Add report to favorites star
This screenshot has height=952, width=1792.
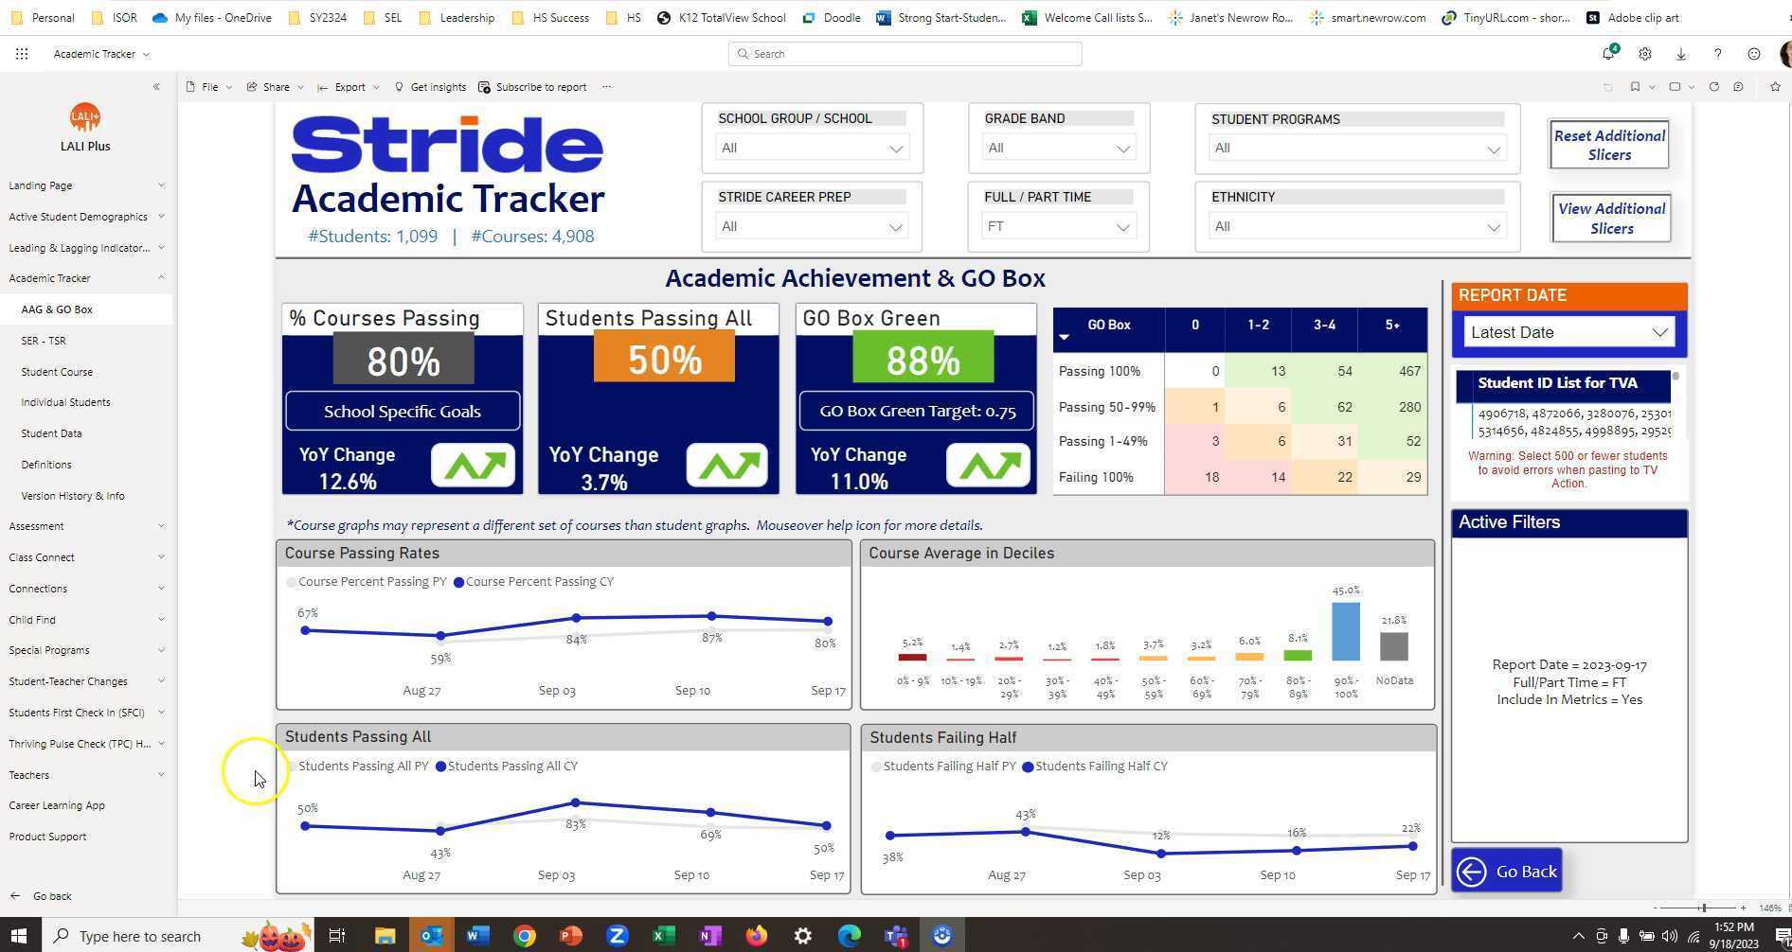(x=1775, y=87)
